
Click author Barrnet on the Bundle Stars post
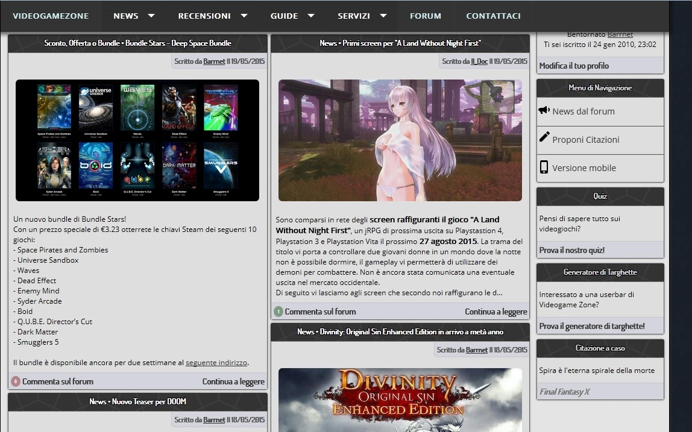(x=215, y=61)
